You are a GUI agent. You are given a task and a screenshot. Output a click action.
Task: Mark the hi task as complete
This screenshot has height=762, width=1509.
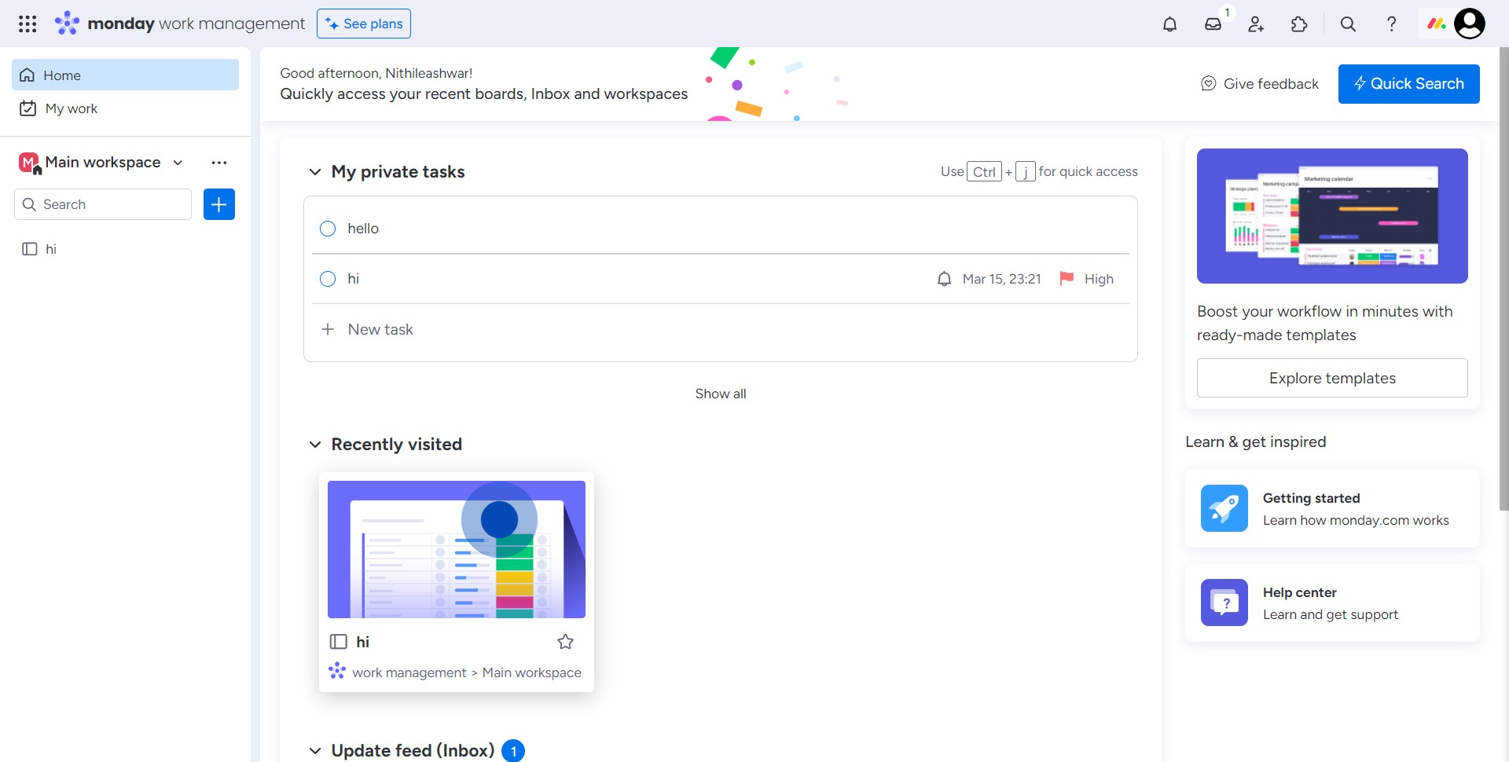(x=328, y=279)
